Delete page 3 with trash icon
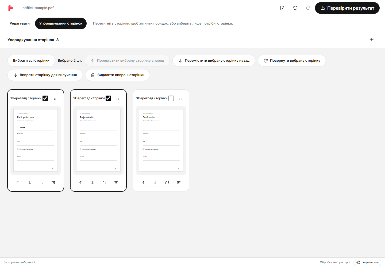This screenshot has width=385, height=267. (179, 183)
